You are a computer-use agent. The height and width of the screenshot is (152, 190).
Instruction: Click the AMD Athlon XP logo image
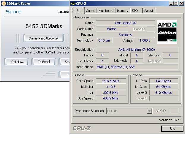[x=167, y=32]
